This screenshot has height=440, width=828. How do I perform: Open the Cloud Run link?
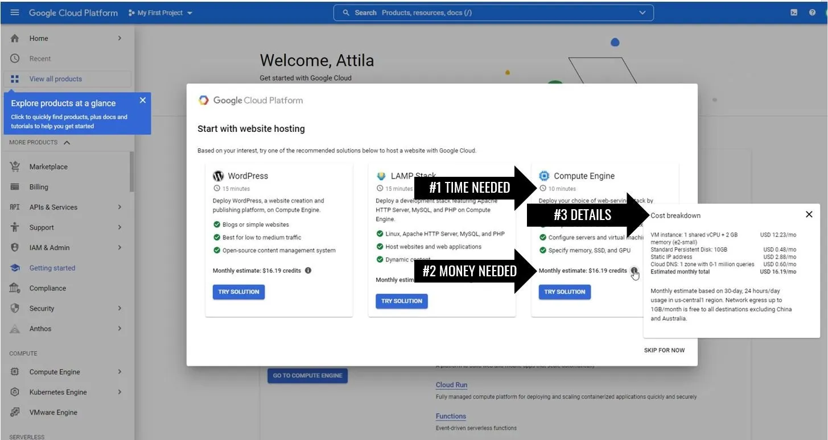click(451, 385)
